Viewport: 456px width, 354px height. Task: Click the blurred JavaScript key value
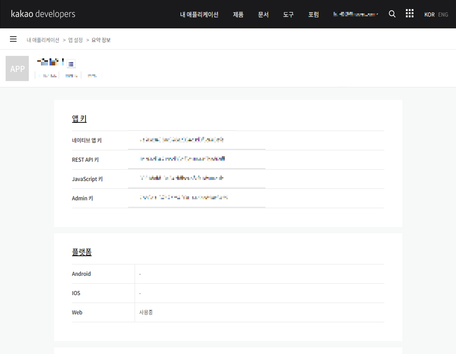(182, 178)
